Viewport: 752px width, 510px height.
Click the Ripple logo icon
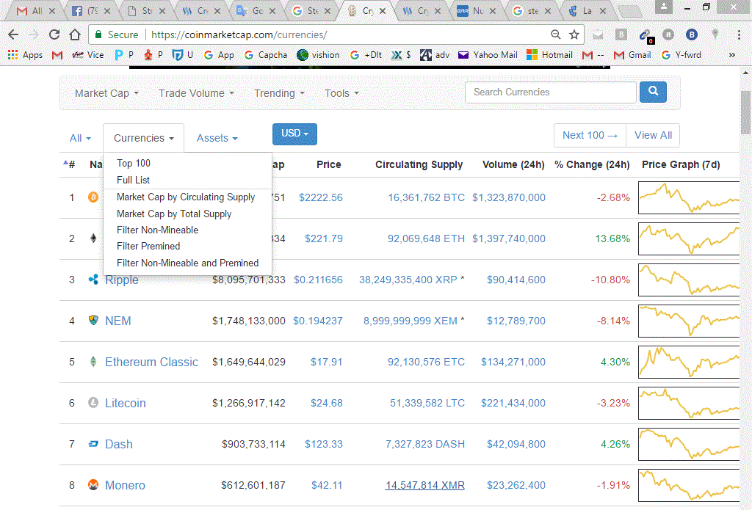tap(93, 280)
